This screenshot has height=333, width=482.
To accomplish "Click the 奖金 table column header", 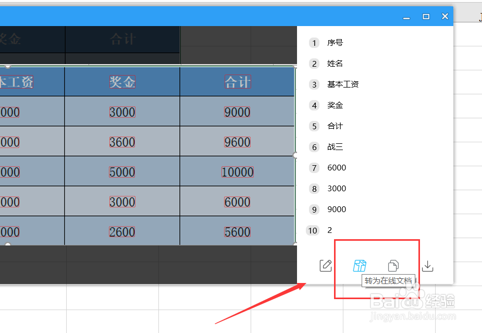I will click(122, 81).
